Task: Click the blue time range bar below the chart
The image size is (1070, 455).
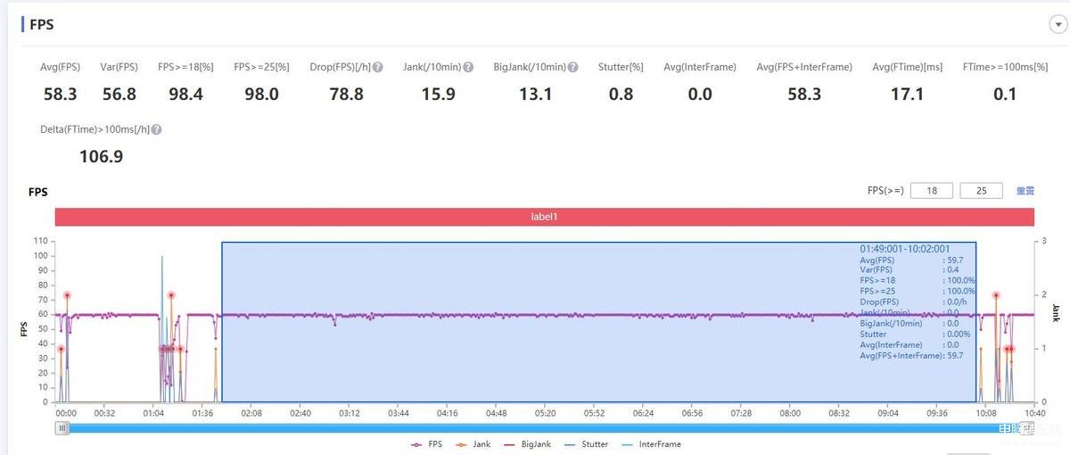Action: (x=535, y=428)
